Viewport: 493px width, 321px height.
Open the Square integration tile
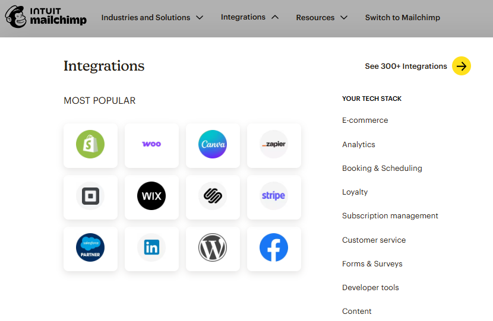click(90, 197)
